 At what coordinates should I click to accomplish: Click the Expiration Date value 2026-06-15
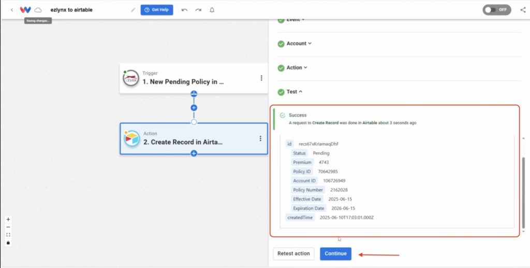(x=343, y=208)
